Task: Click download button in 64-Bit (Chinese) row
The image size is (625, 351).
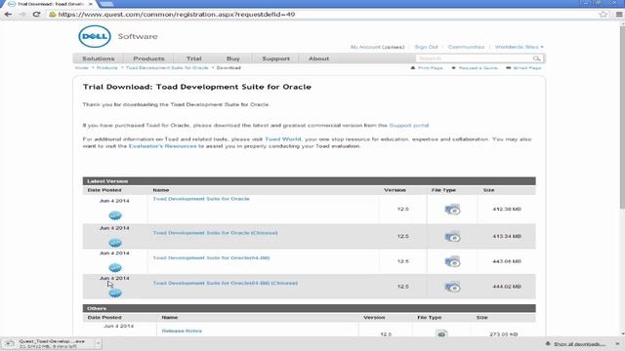Action: [115, 292]
